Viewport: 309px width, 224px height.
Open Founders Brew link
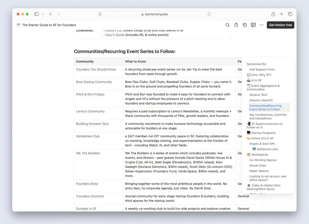(87, 184)
